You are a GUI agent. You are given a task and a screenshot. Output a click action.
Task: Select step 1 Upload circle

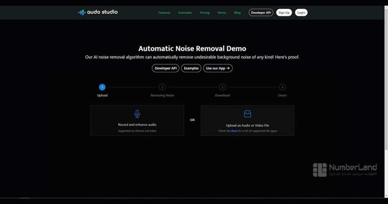pyautogui.click(x=102, y=87)
